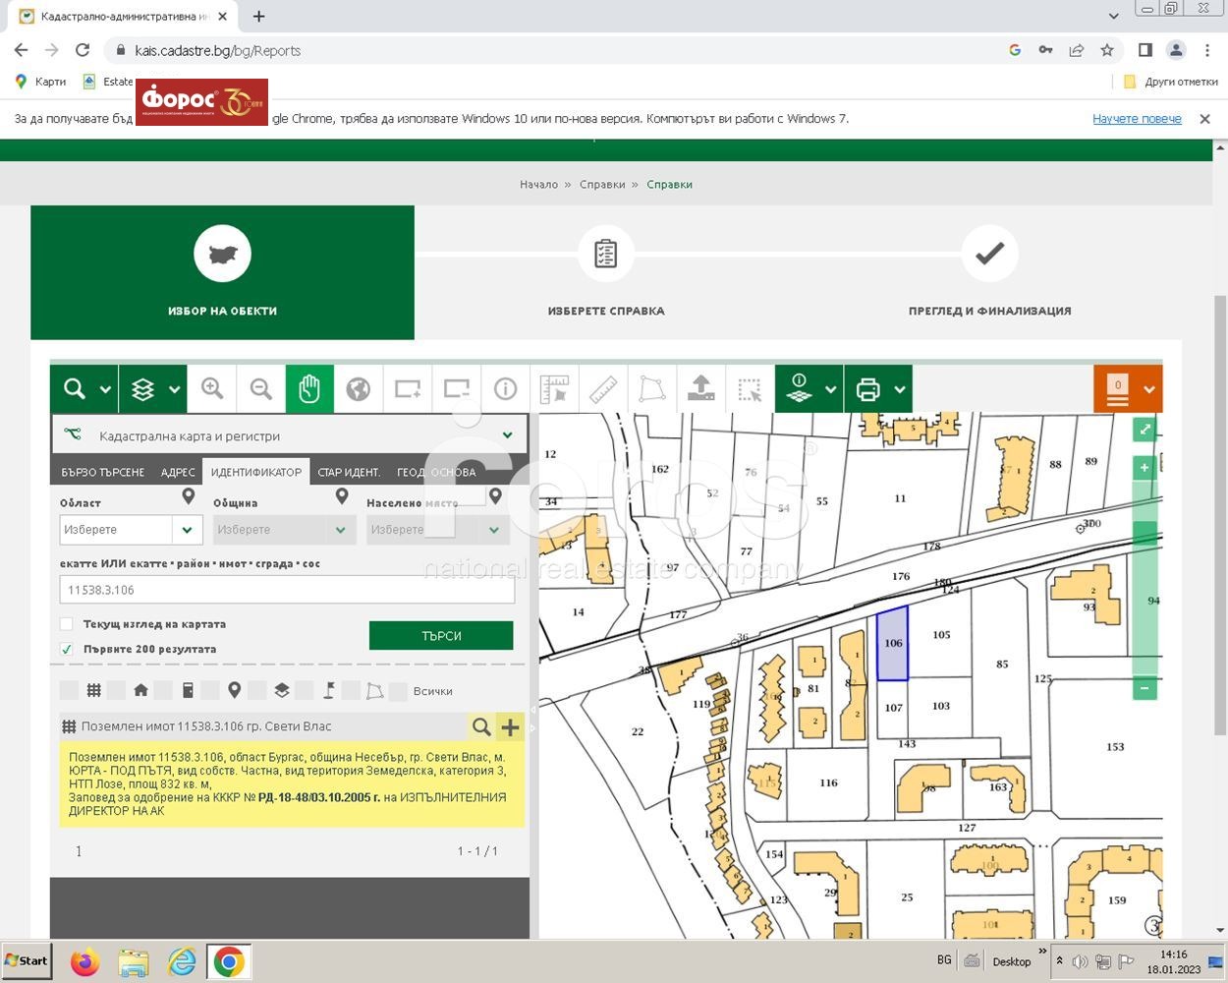Click the identifier input containing 11538.3.106
Viewport: 1228px width, 983px height.
coord(287,590)
